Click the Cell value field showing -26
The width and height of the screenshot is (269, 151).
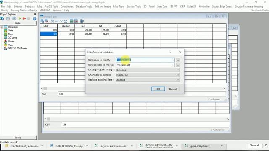(145, 125)
